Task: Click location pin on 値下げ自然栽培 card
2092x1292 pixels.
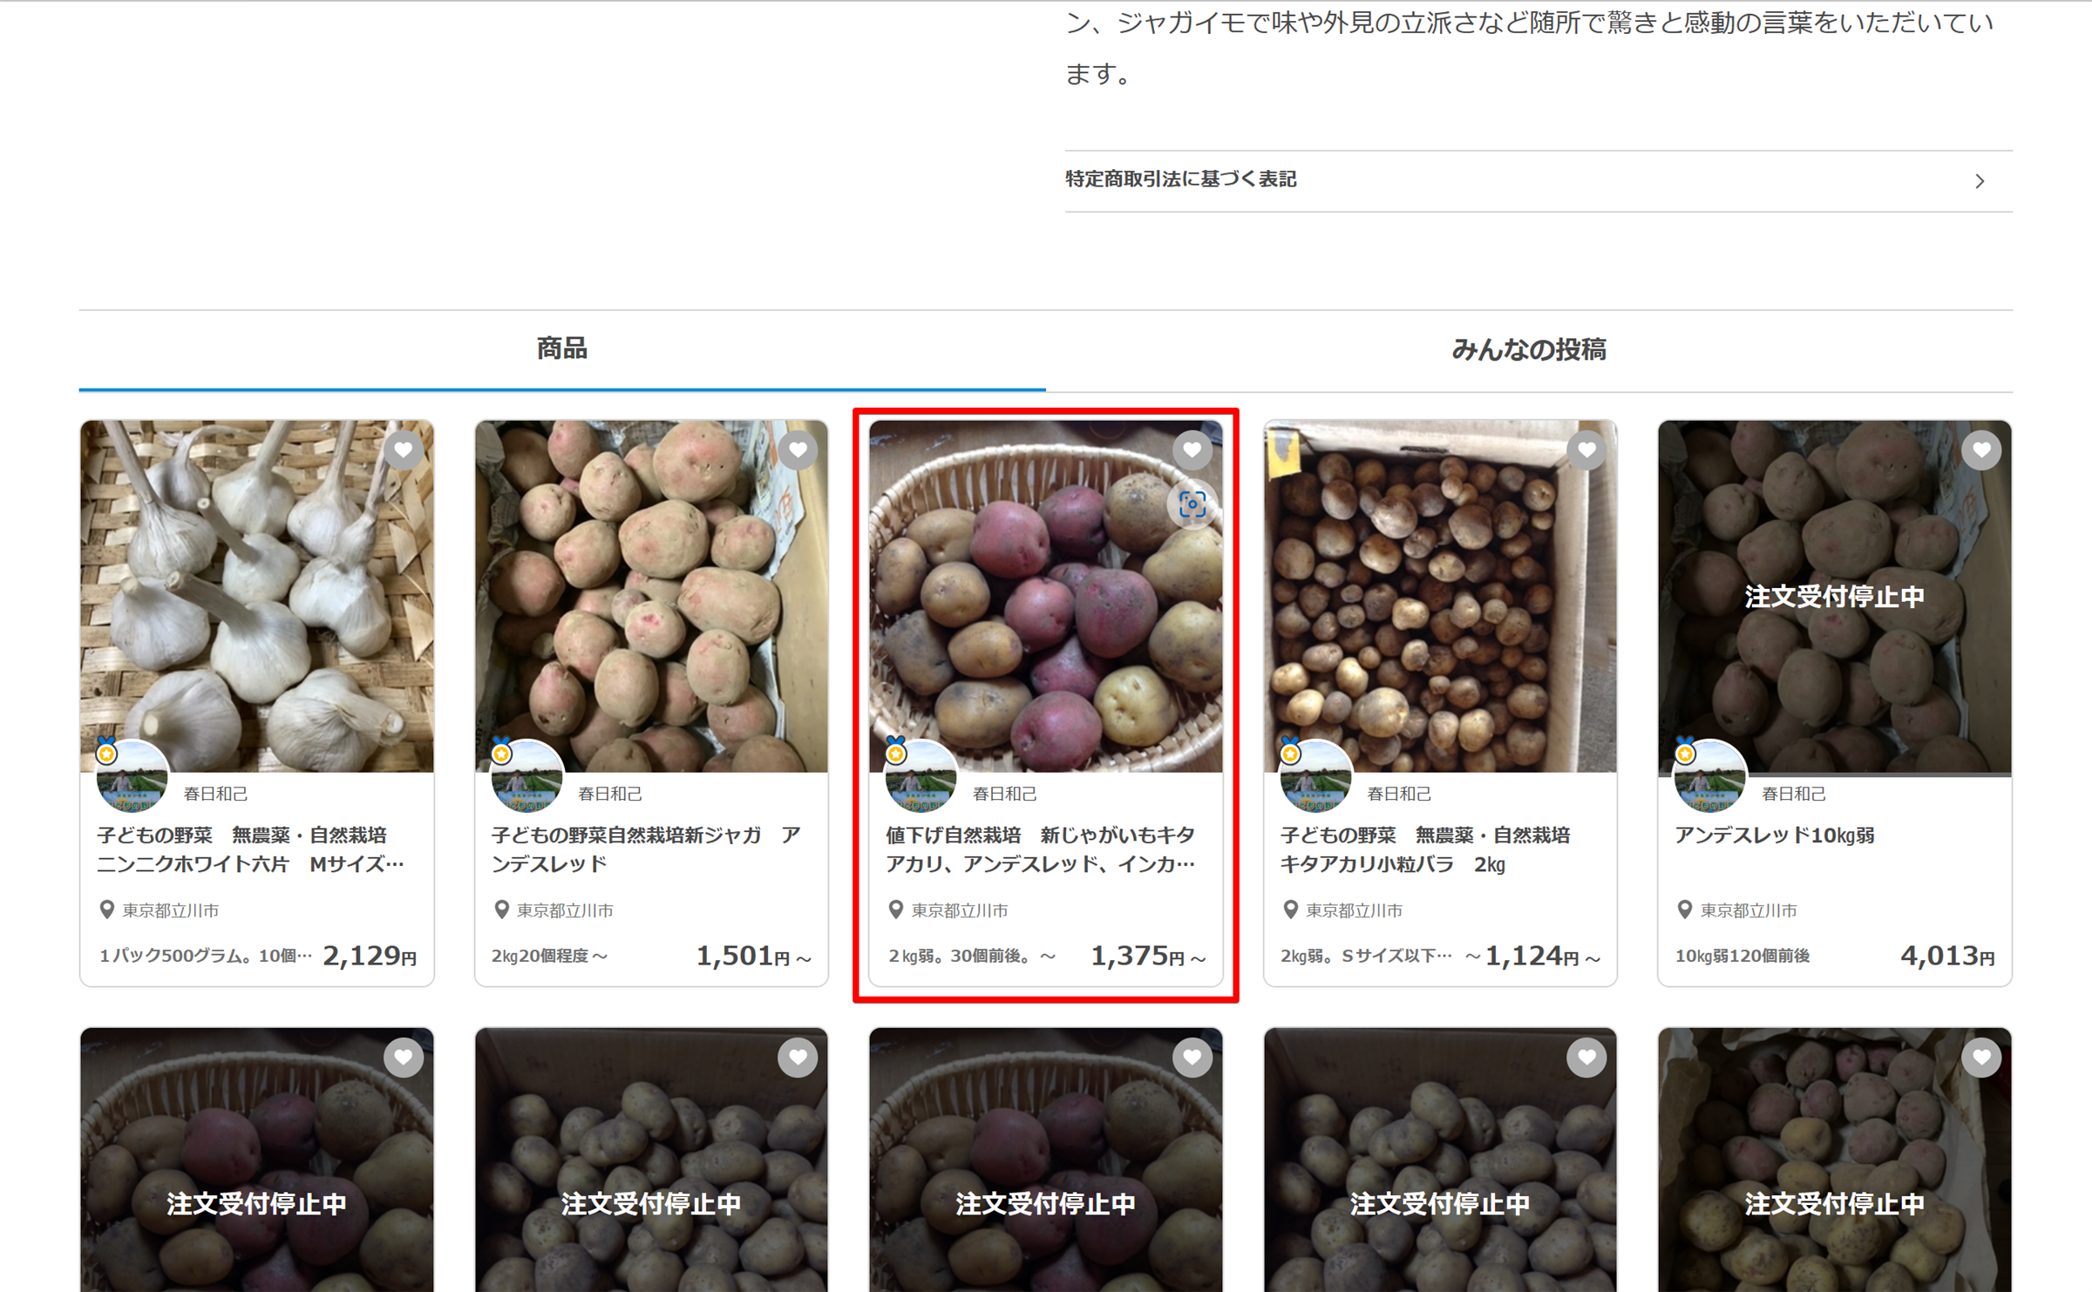Action: pos(896,910)
